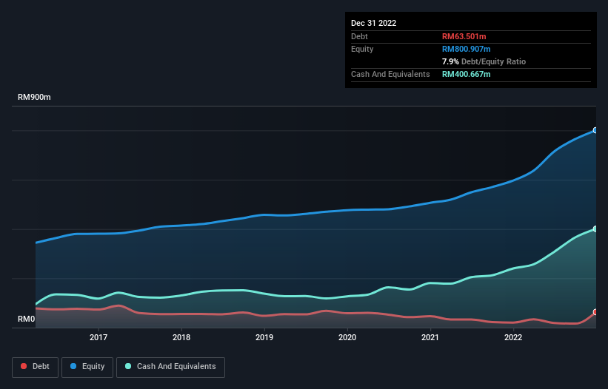Image resolution: width=608 pixels, height=389 pixels.
Task: Toggle the Debt series legend button
Action: (x=36, y=367)
